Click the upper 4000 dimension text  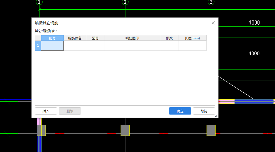[x=254, y=22]
